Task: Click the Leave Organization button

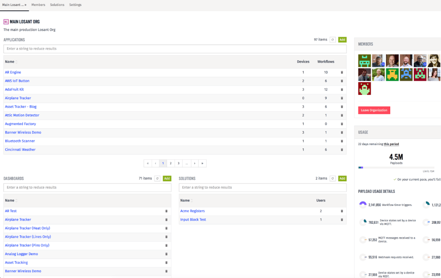Action: point(374,110)
